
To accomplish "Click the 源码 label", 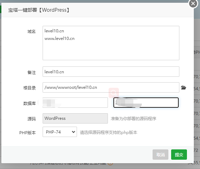I will tap(32, 119).
